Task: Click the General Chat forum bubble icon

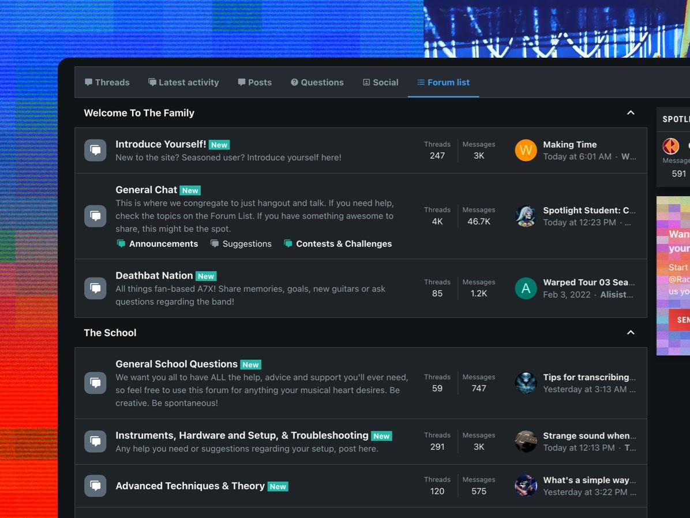Action: 95,216
